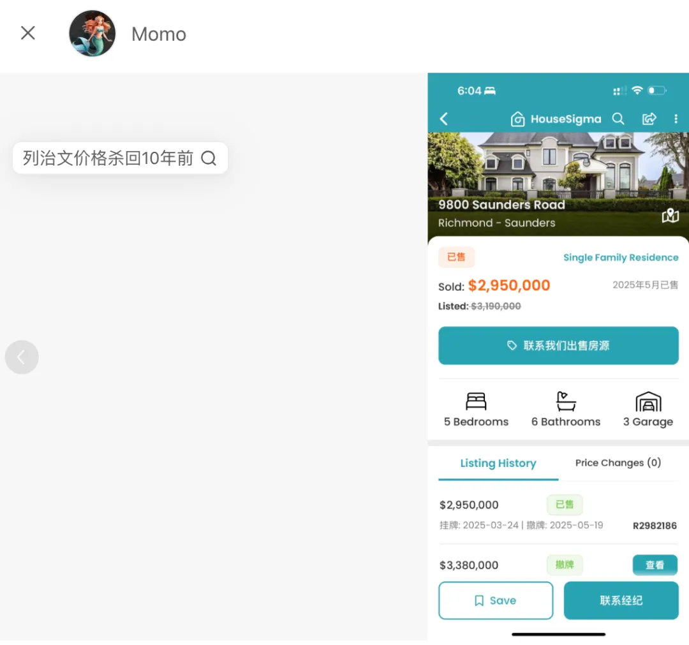Click the bed icon above 5 Bedrooms
Image resolution: width=689 pixels, height=645 pixels.
pos(476,400)
